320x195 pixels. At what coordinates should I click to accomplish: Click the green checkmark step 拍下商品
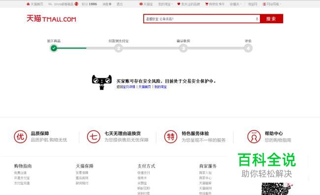point(54,48)
